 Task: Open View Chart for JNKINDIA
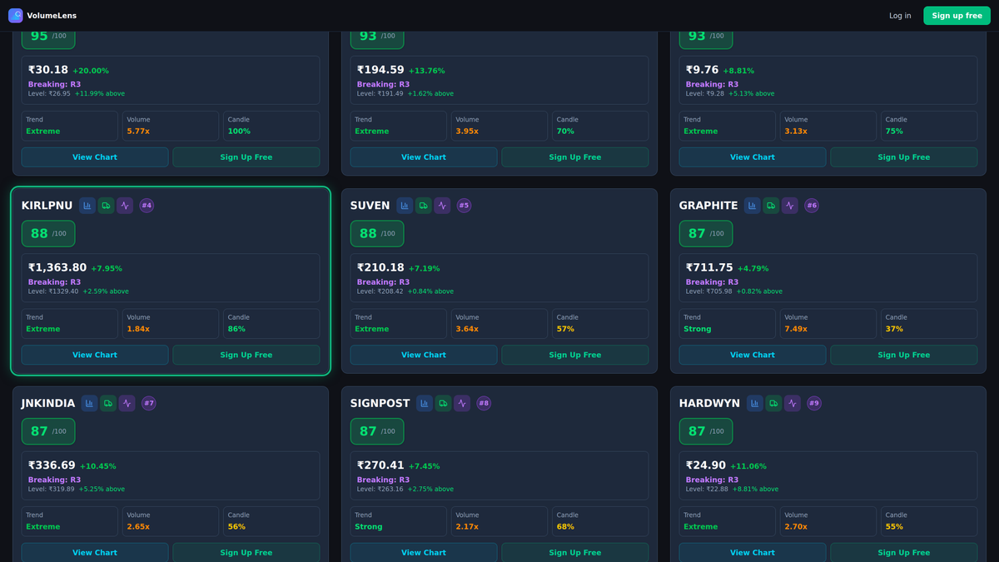pos(95,553)
